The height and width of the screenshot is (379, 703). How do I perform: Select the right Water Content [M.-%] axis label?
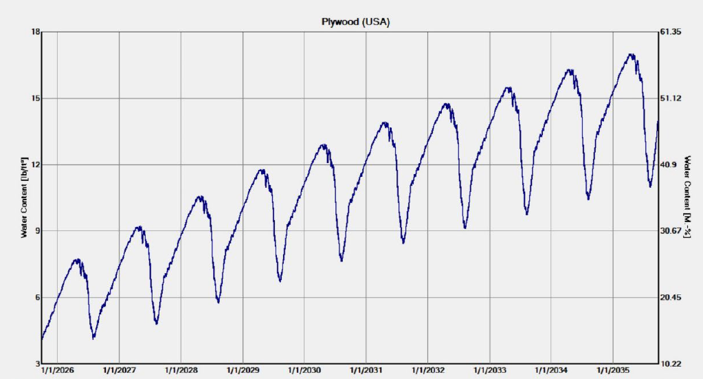point(688,197)
